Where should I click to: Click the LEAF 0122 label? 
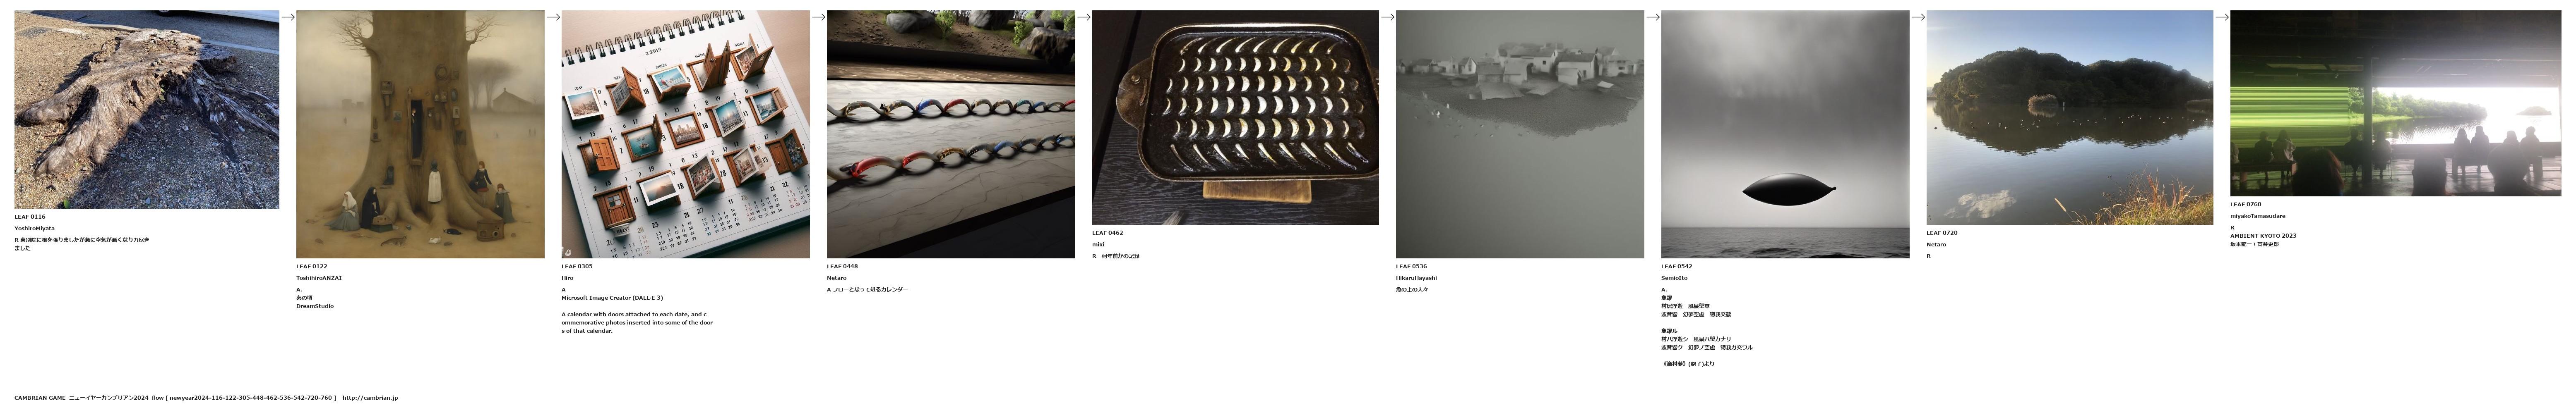click(311, 266)
